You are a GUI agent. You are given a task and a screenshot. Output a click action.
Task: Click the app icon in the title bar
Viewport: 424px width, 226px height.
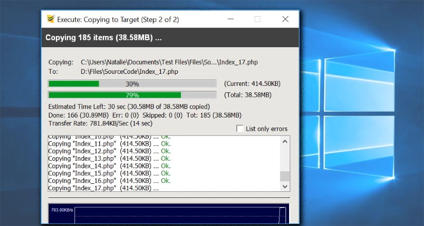(x=50, y=20)
